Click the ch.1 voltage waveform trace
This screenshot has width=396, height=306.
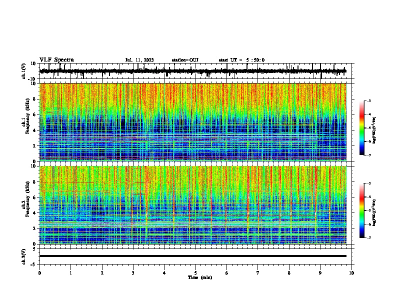[192, 71]
